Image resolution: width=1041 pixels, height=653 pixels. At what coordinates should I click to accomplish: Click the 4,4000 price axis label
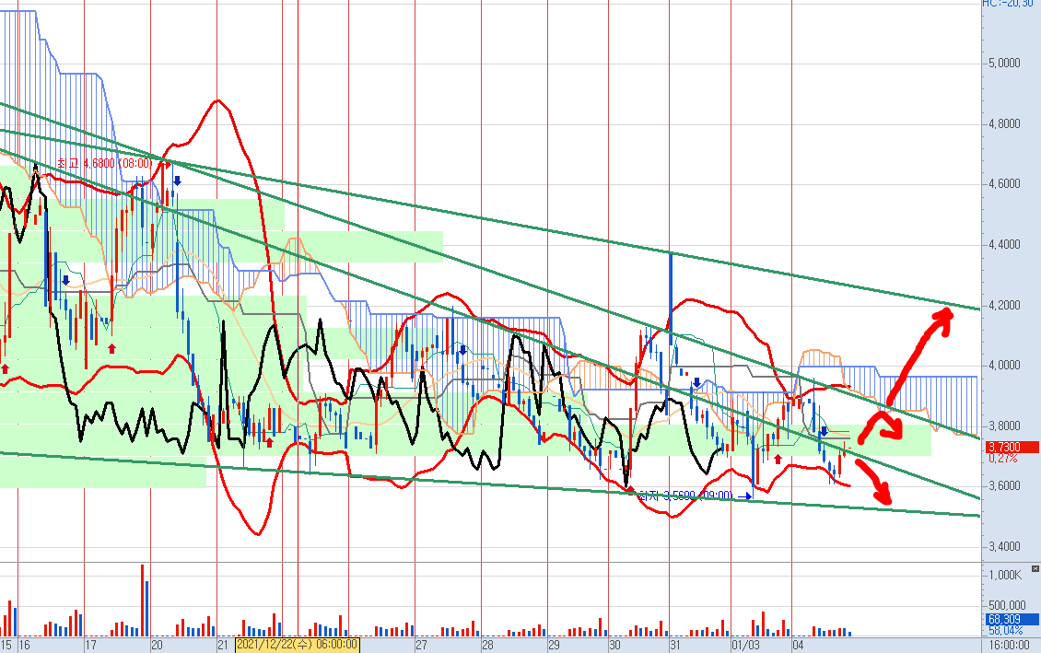[1004, 244]
